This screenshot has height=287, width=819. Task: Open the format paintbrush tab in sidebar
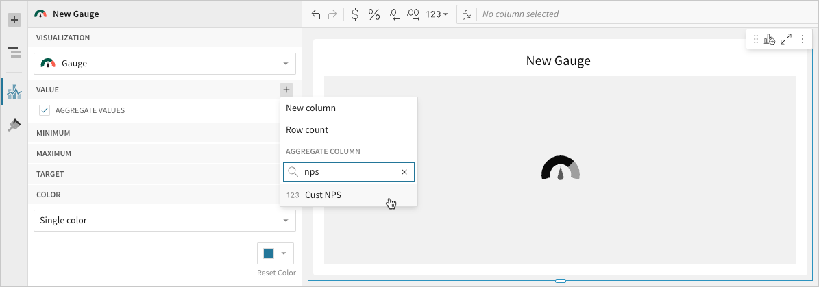(x=14, y=125)
